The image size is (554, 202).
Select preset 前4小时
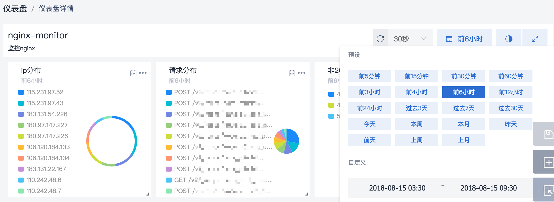pyautogui.click(x=417, y=92)
